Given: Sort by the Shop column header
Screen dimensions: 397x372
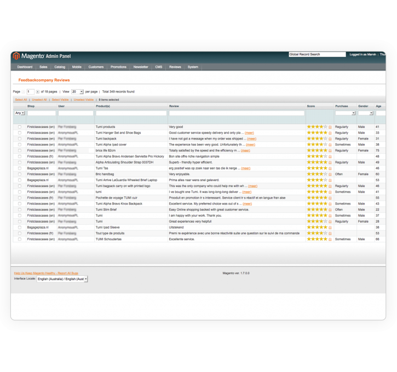Looking at the screenshot, I should 31,106.
